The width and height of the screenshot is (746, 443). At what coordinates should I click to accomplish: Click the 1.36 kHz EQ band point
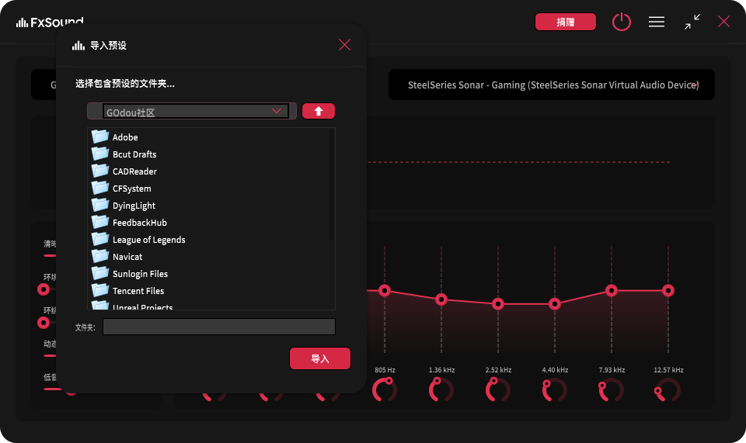tap(441, 299)
